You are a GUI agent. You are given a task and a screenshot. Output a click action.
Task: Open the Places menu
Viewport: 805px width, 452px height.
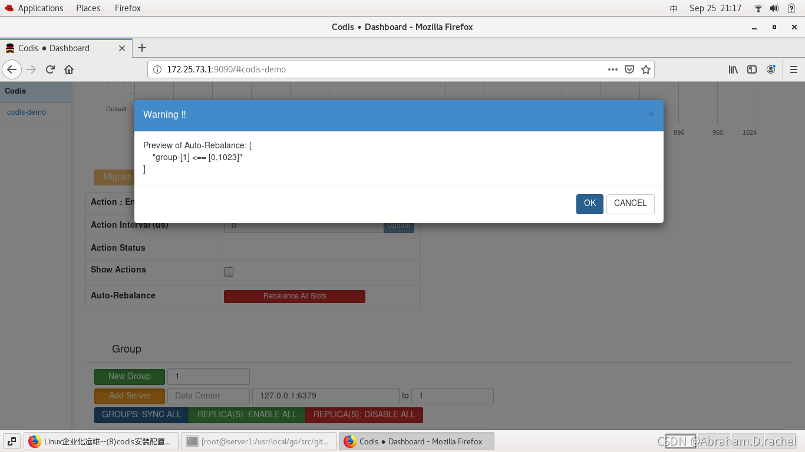(x=88, y=8)
